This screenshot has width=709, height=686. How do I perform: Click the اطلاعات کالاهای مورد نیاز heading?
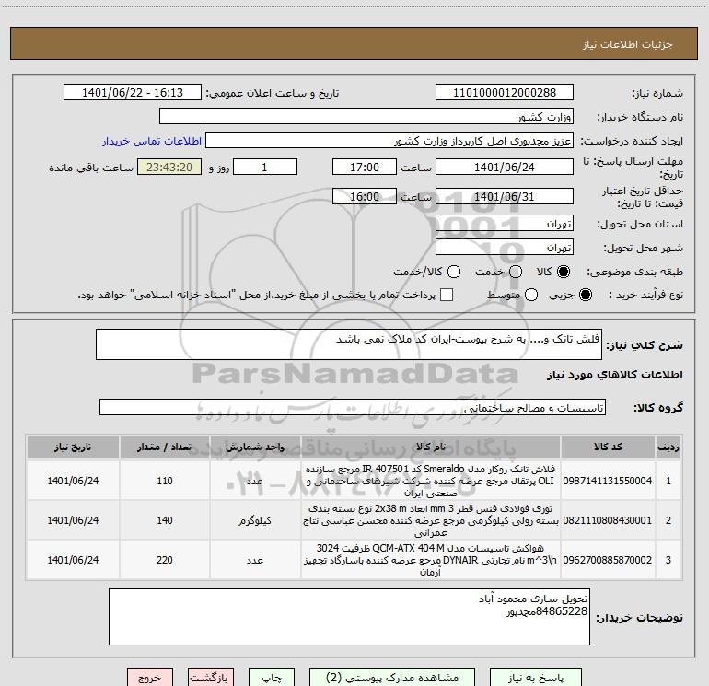tap(614, 375)
